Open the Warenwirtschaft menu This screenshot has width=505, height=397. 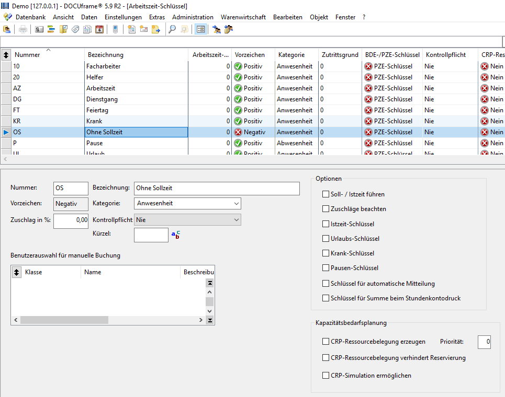point(243,17)
